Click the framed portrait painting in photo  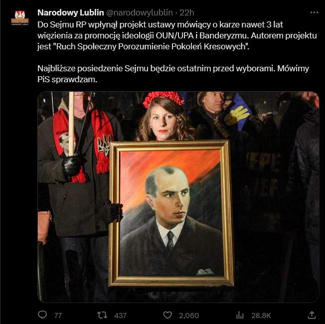(x=171, y=213)
